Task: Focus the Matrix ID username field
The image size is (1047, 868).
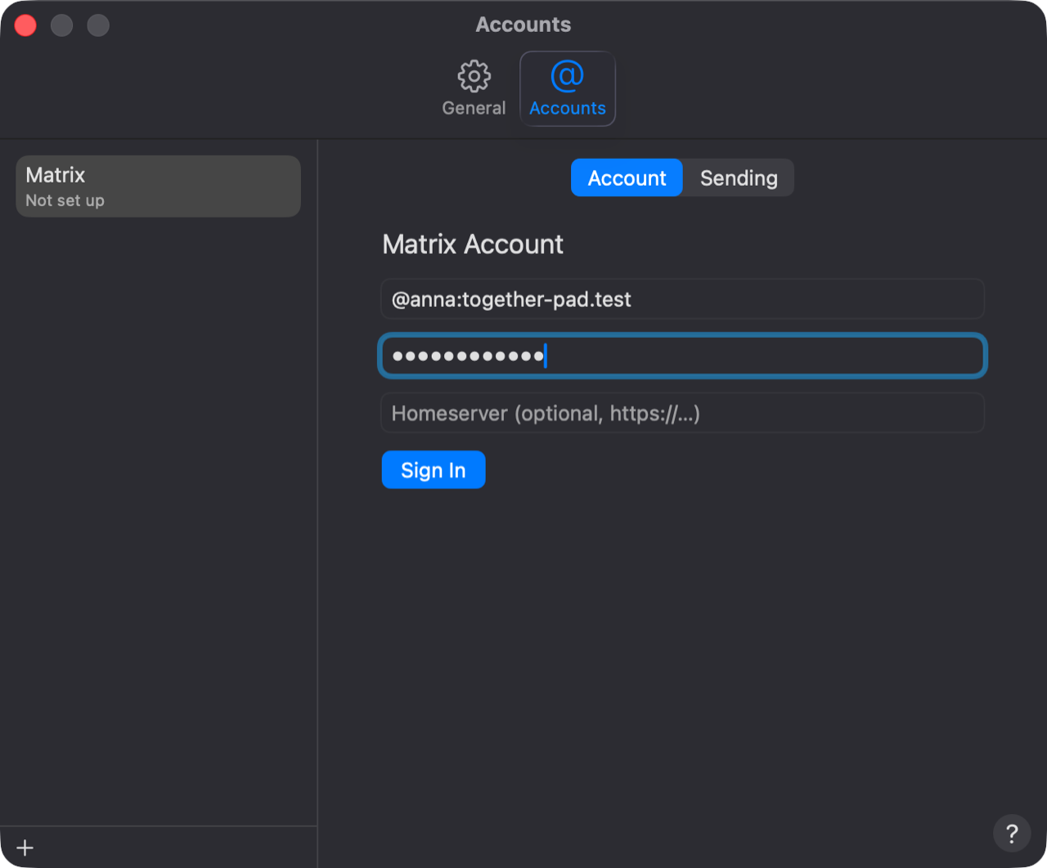Action: coord(682,299)
